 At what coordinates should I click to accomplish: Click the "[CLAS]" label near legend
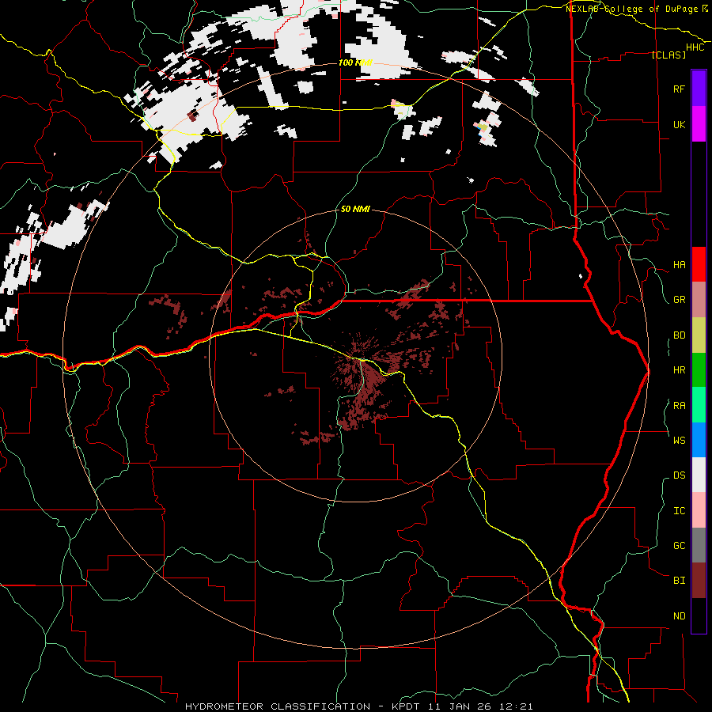coord(668,55)
